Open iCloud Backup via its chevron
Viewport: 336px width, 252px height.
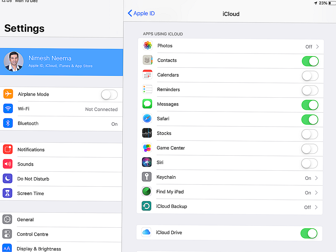coord(316,207)
